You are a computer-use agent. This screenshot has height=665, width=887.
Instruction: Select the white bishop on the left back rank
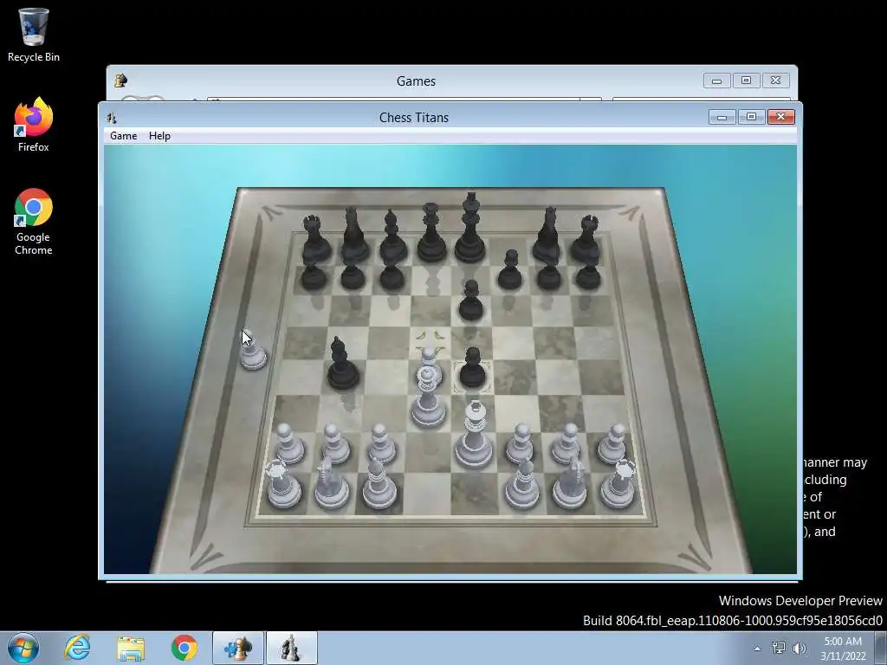tap(379, 483)
